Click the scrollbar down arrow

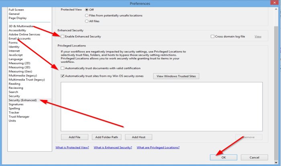click(276, 162)
